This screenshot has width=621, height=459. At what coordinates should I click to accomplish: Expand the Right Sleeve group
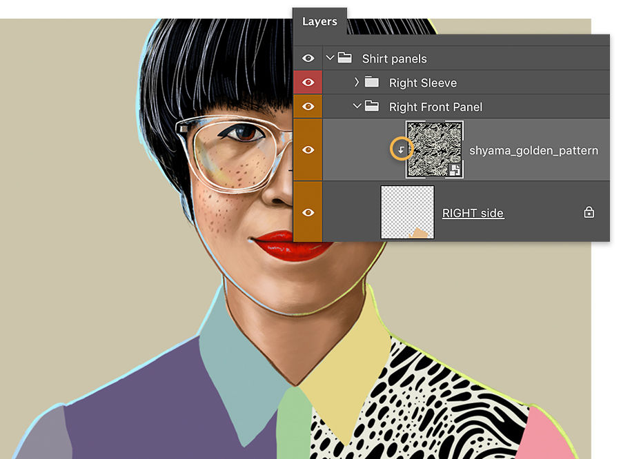coord(356,82)
